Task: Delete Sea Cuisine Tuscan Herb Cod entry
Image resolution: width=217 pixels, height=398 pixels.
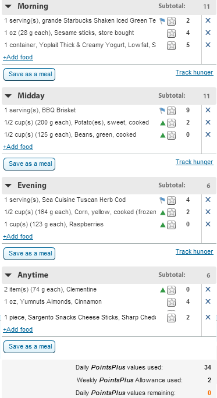Action: pyautogui.click(x=208, y=200)
